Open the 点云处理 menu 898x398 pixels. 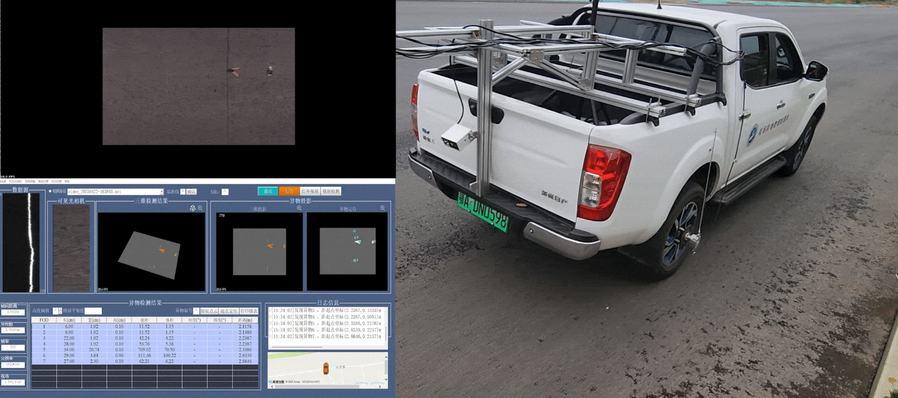[x=56, y=181]
